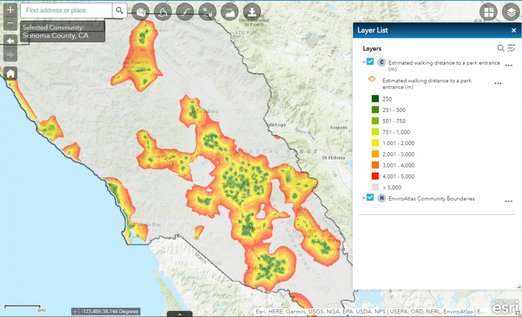Open the download data tool
This screenshot has width=522, height=317.
(x=251, y=11)
